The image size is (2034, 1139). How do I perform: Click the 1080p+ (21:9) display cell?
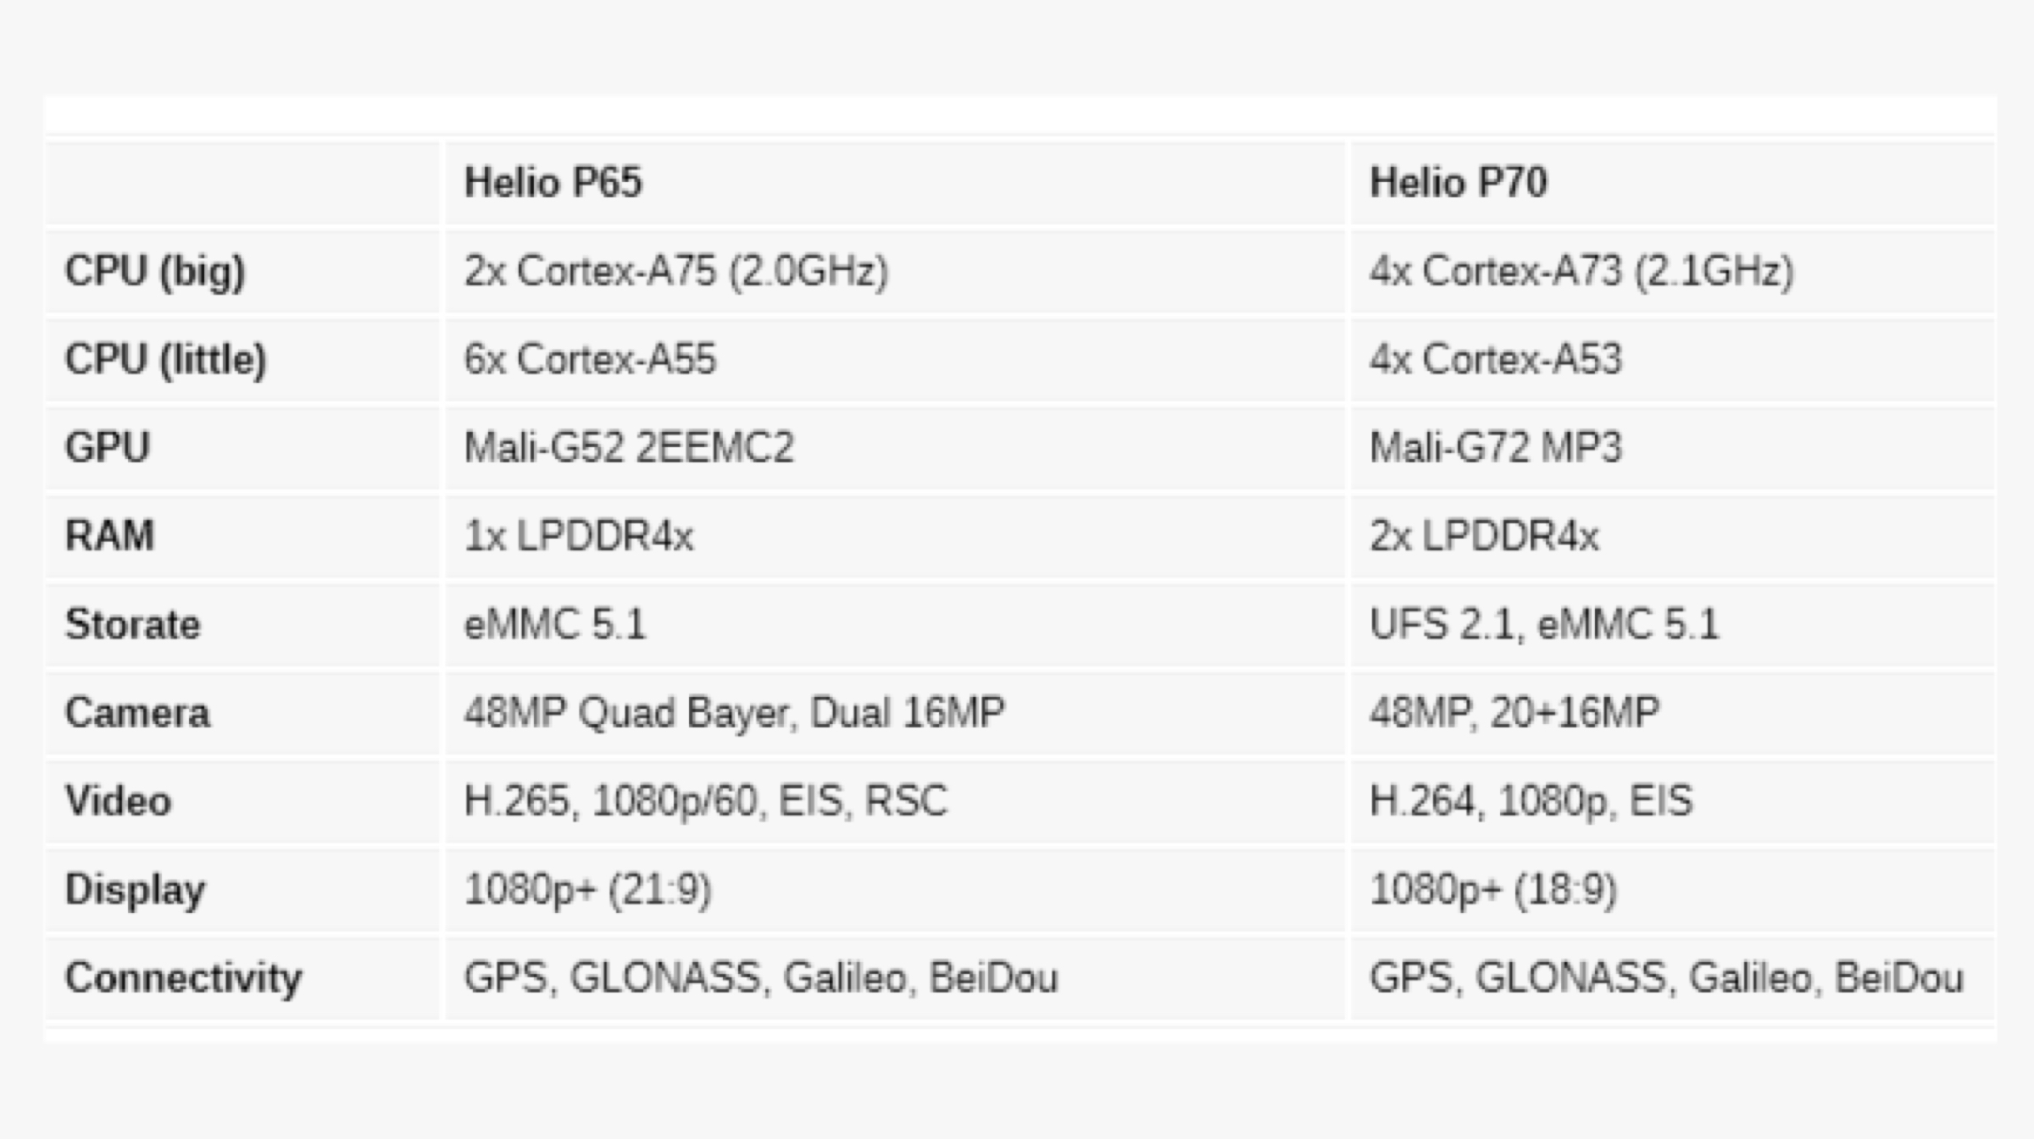click(x=587, y=890)
